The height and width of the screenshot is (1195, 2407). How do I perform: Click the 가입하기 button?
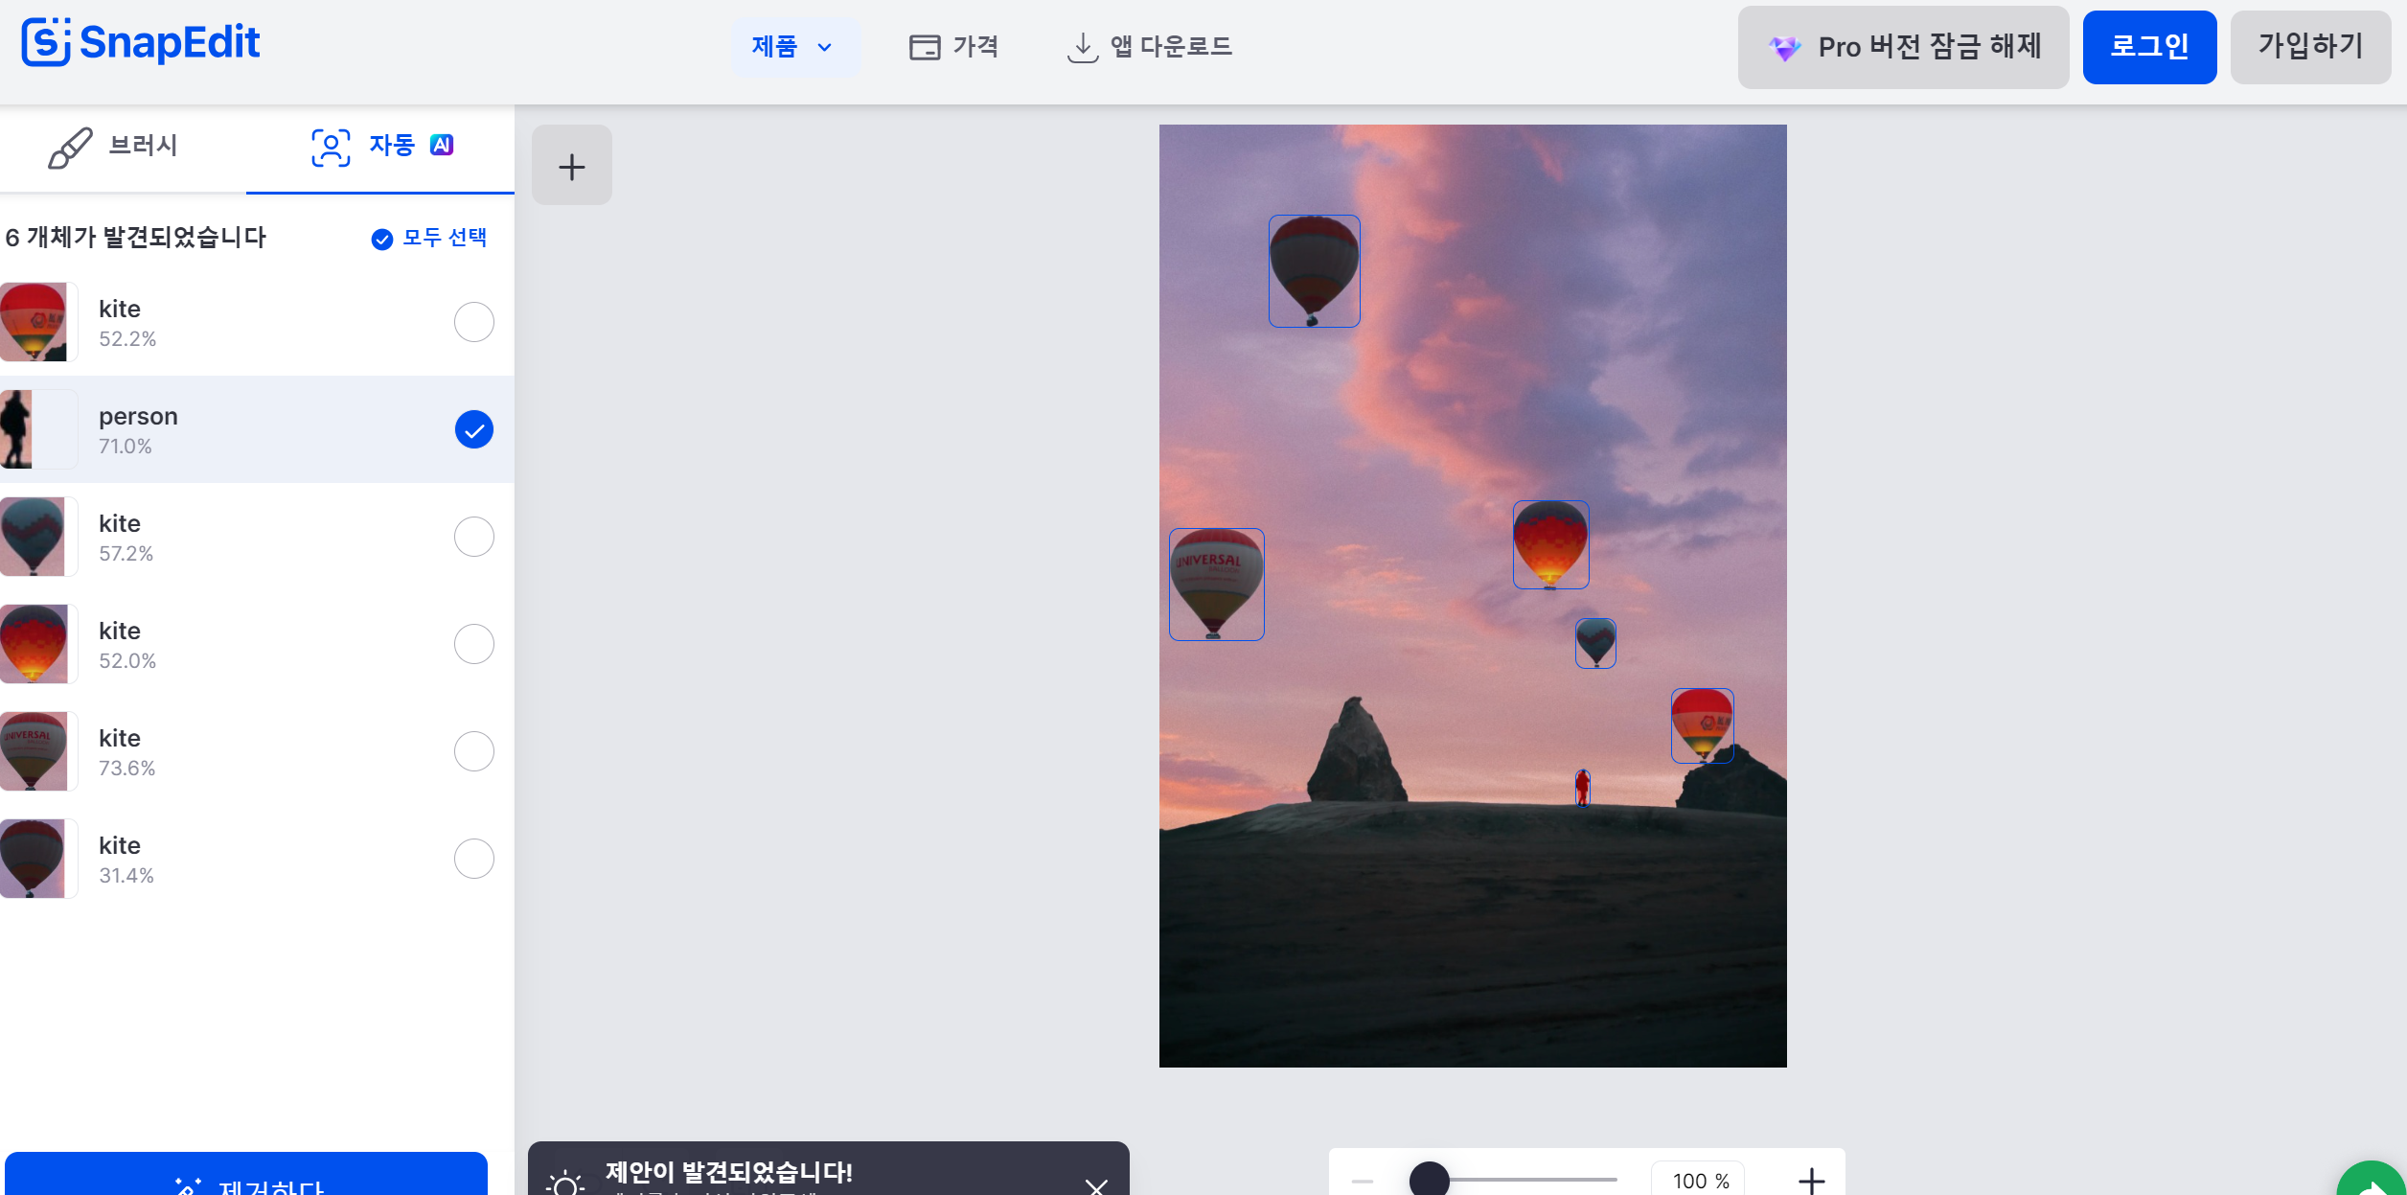(x=2310, y=47)
